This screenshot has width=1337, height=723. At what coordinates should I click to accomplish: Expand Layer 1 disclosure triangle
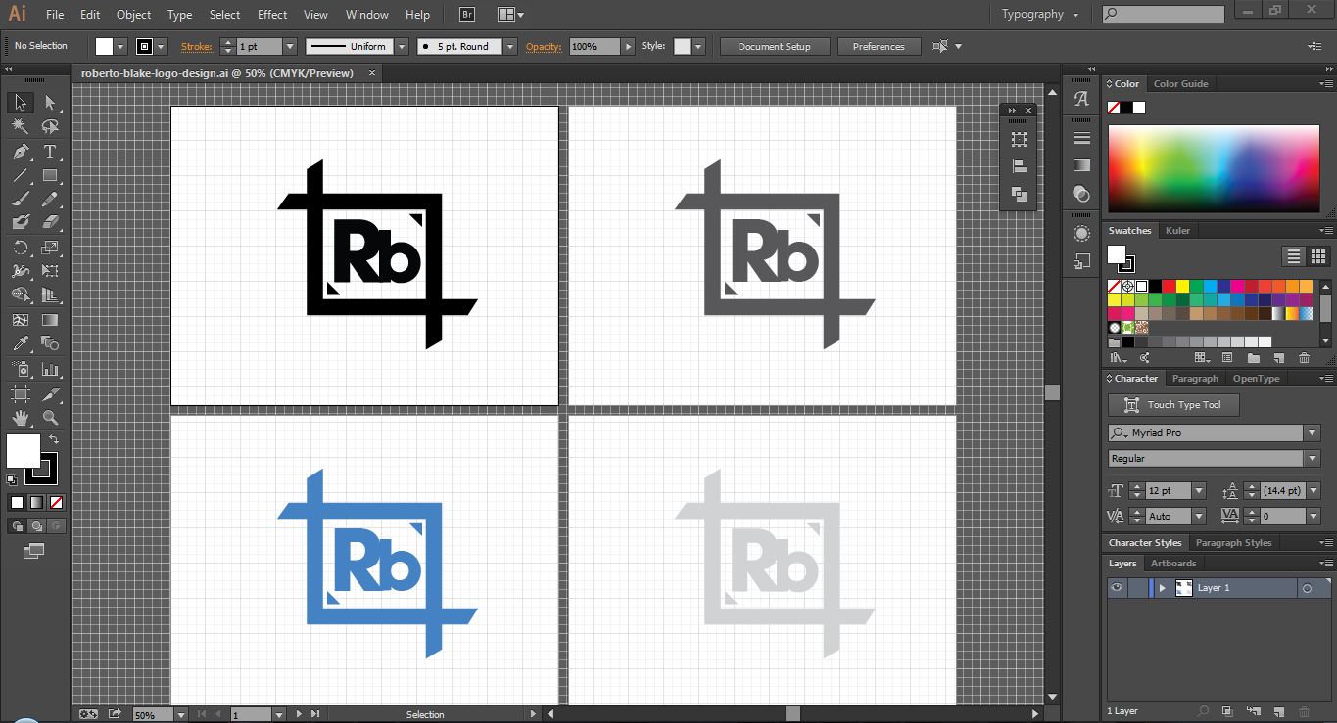1163,588
